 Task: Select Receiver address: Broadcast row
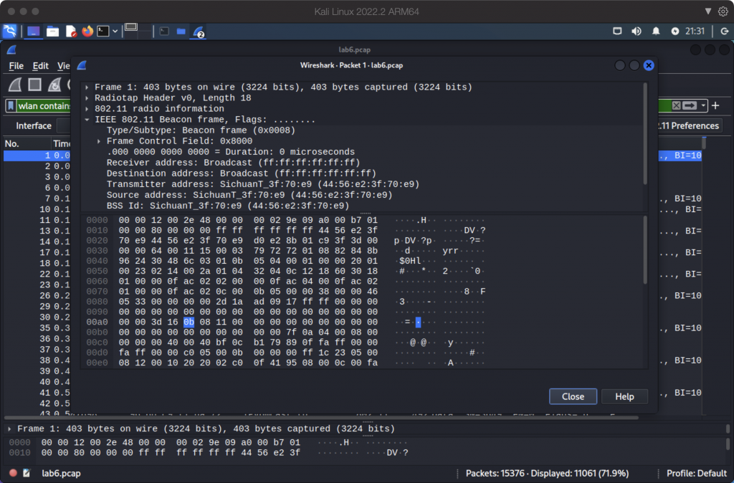pyautogui.click(x=233, y=163)
